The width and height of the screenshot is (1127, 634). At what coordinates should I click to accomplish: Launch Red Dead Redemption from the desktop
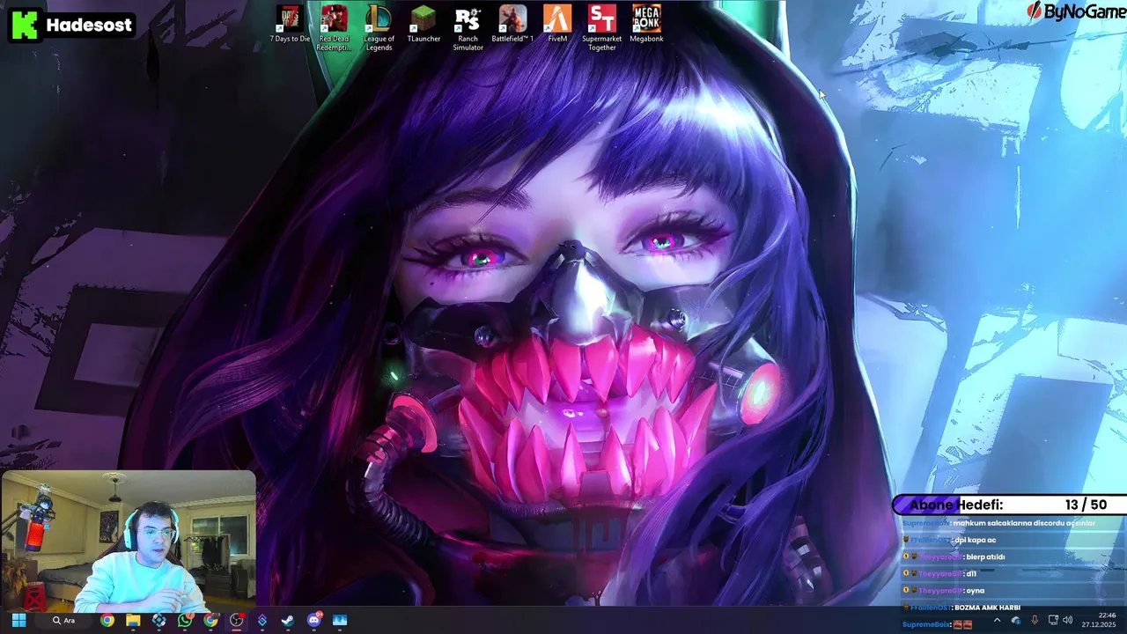334,28
